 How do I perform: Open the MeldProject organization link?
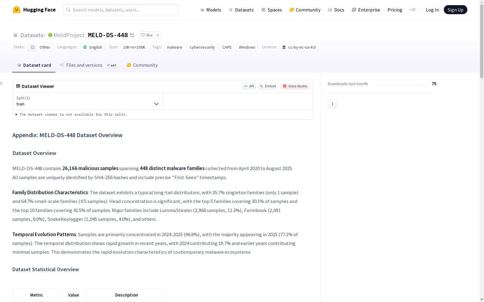click(x=69, y=35)
